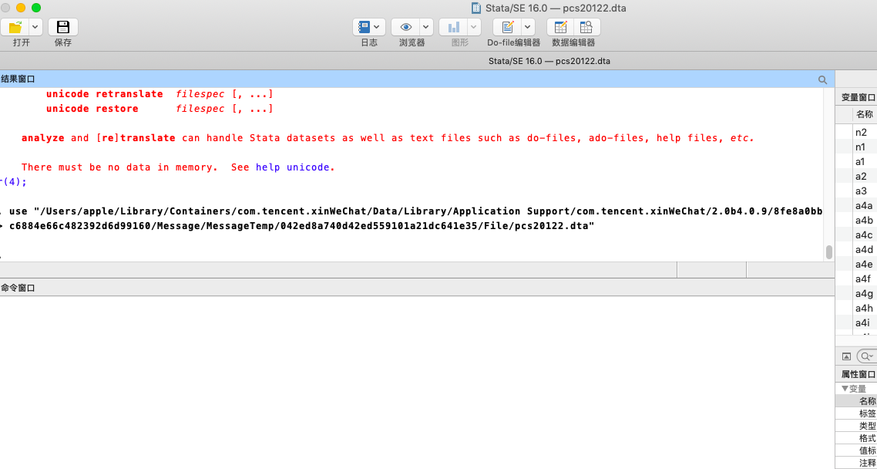Click the 命令窗口 Command window title bar
The height and width of the screenshot is (469, 877).
click(417, 288)
